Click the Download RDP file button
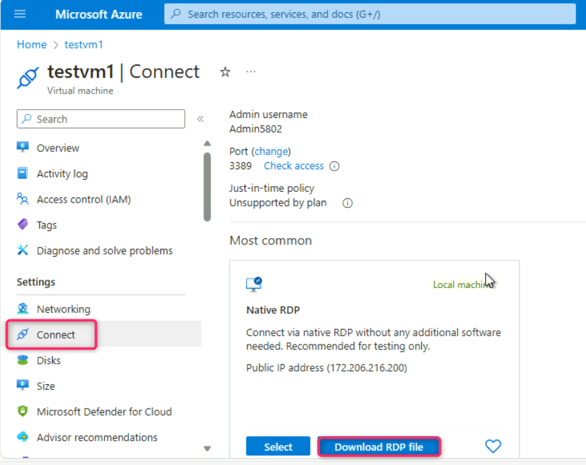 [378, 447]
